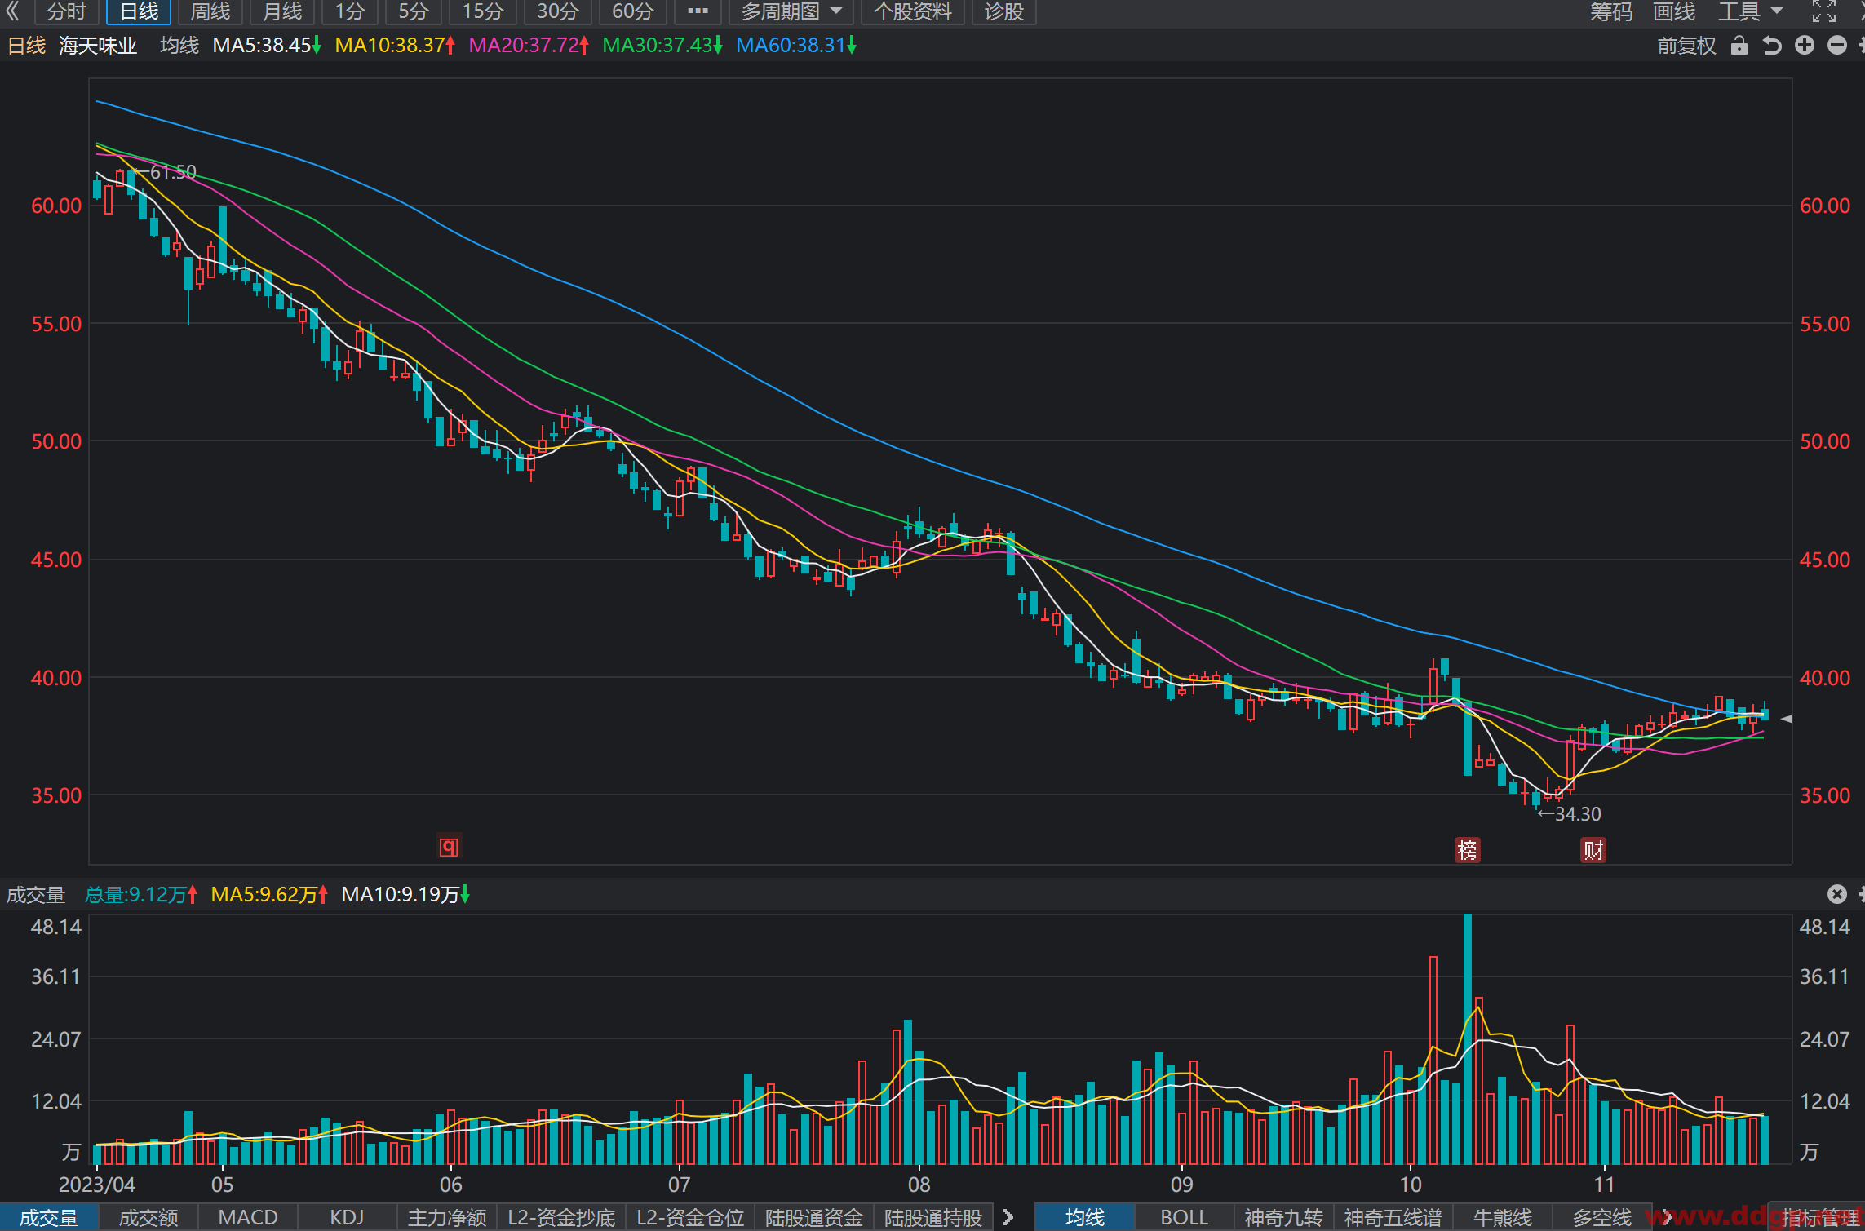Switch to 周线 weekly chart period
Image resolution: width=1865 pixels, height=1231 pixels.
210,11
